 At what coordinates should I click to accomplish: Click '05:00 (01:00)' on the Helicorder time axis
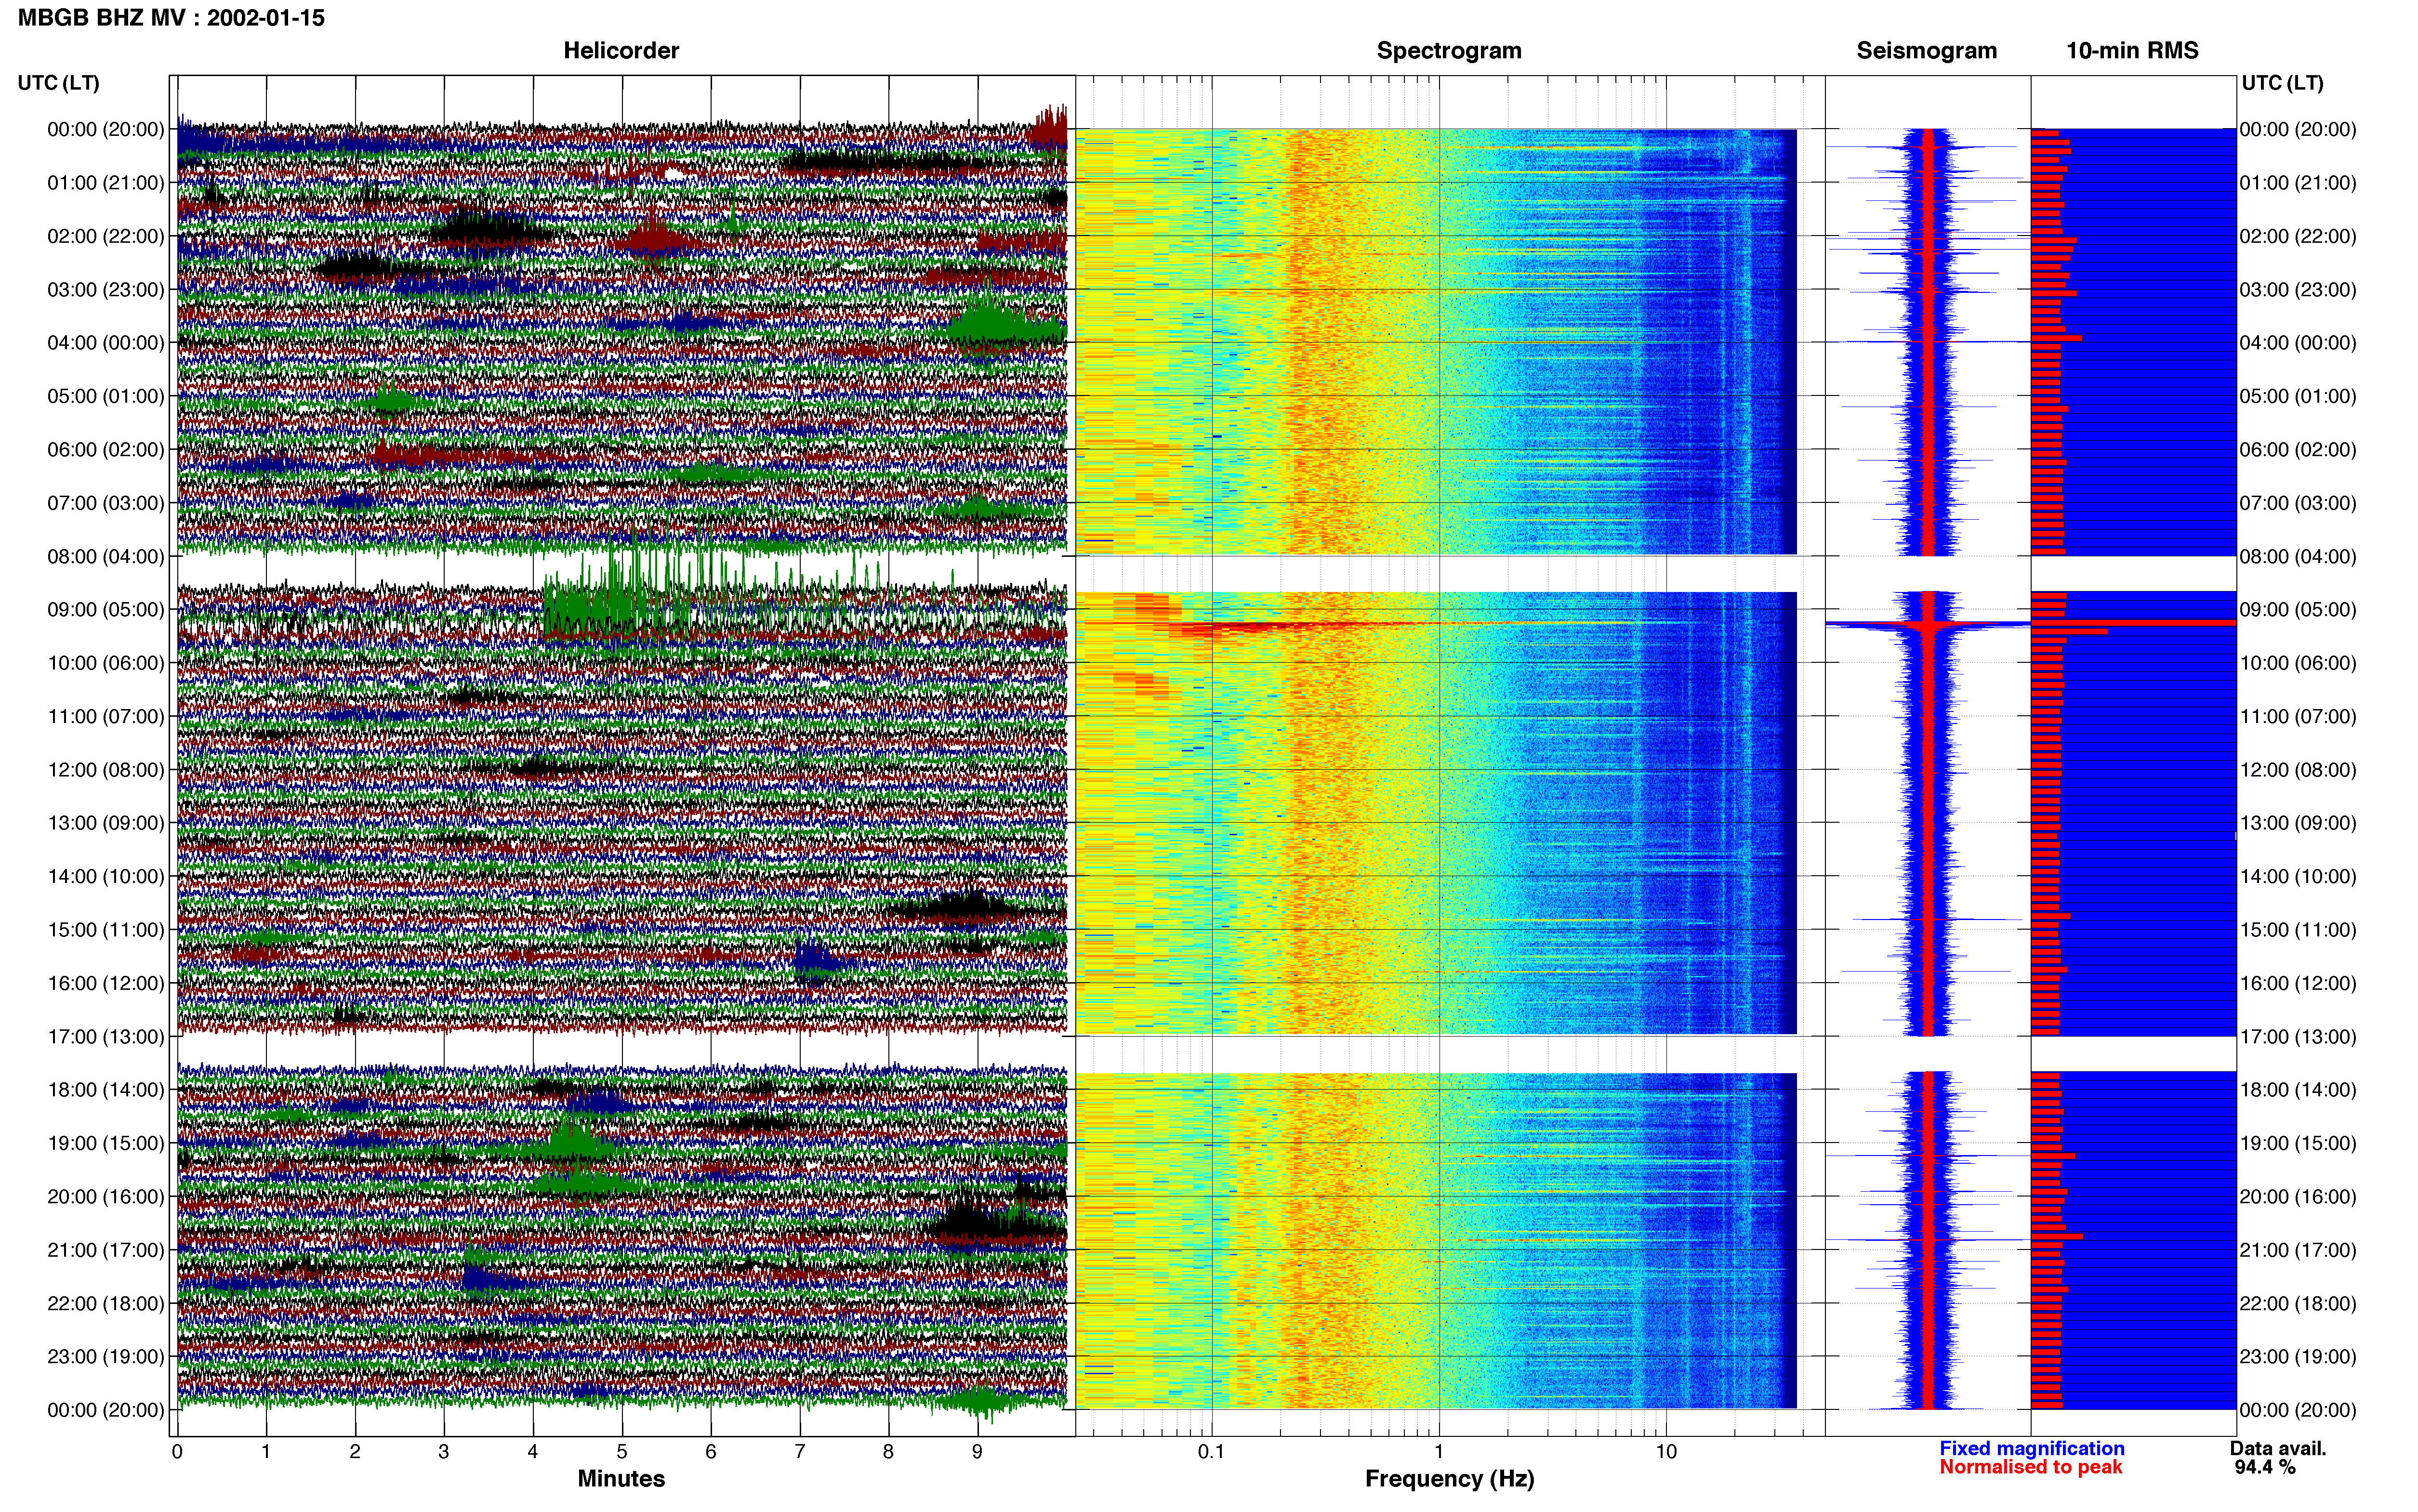point(106,396)
